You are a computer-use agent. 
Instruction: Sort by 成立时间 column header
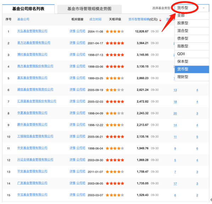95,19
